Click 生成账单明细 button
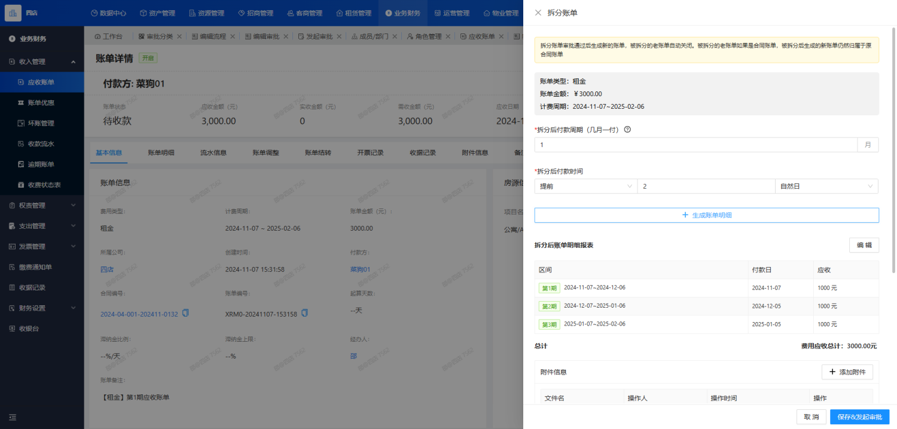Screen dimensions: 897x429 [706, 215]
